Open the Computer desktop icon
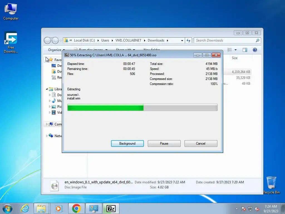Viewport: 285px width, 214px height. coord(11,11)
